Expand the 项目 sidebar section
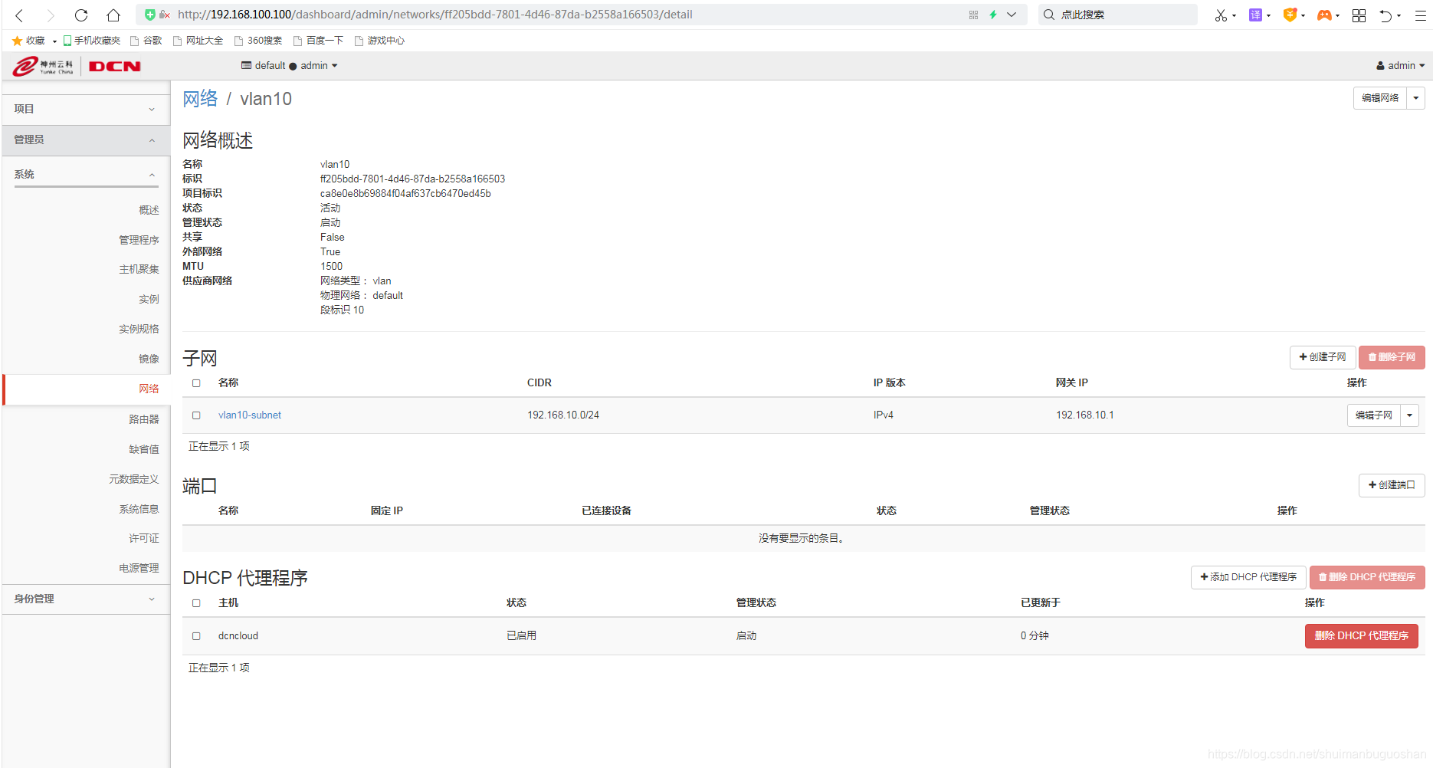 click(x=85, y=110)
